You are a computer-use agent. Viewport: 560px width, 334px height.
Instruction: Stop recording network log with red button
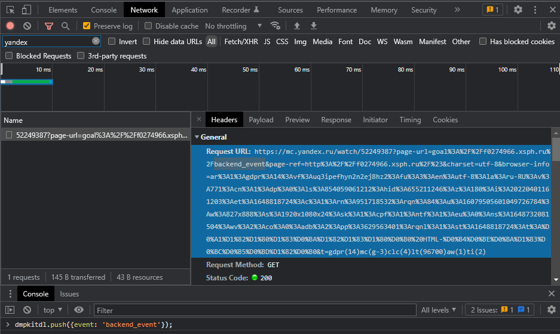click(x=10, y=26)
